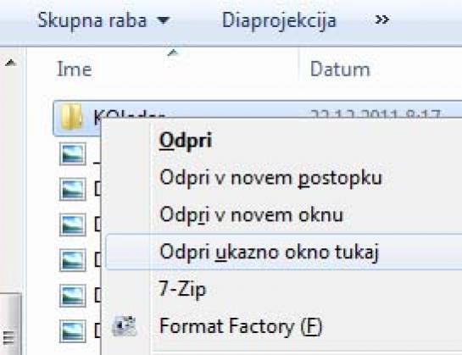Choose Odpri v novem oknu

(x=251, y=214)
